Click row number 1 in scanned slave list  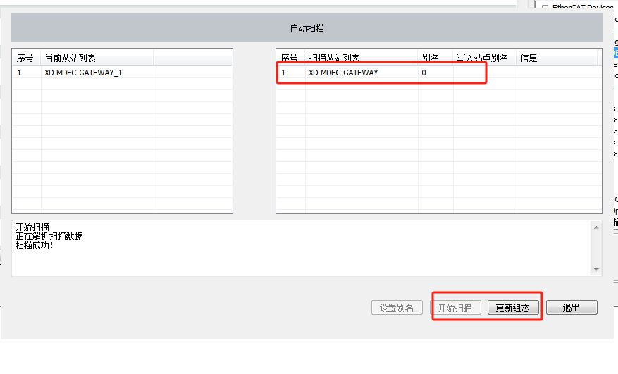[x=283, y=73]
